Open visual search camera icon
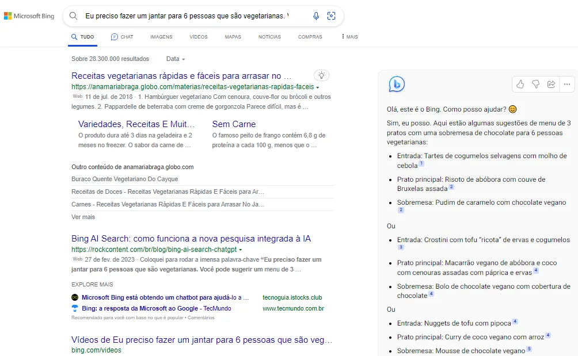 click(332, 16)
